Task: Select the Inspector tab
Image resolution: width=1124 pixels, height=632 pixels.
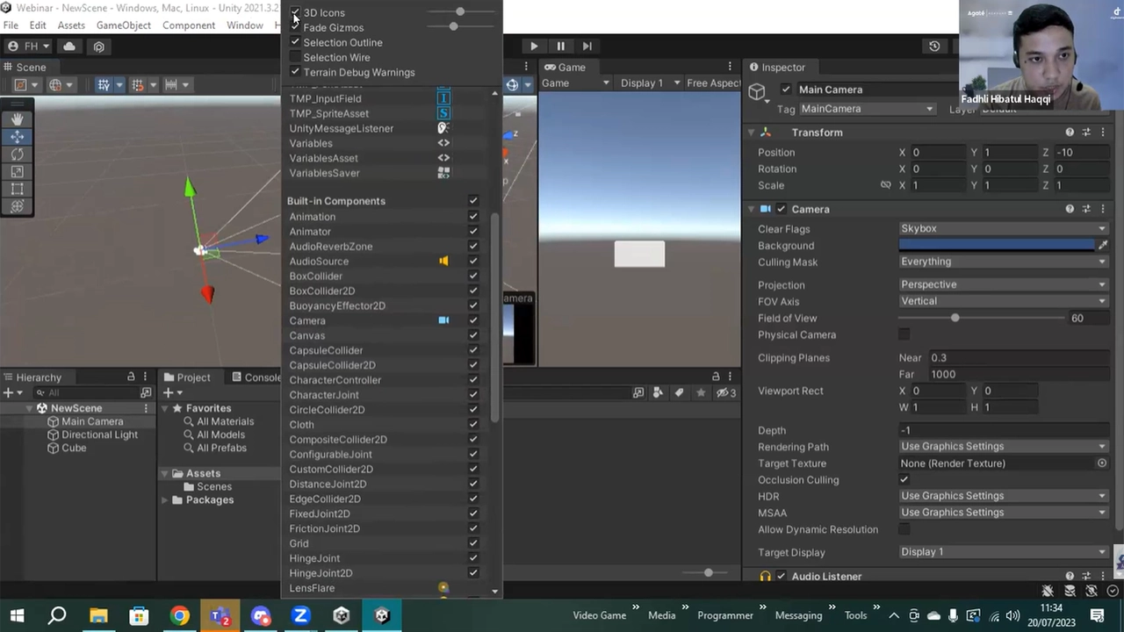Action: coord(777,67)
